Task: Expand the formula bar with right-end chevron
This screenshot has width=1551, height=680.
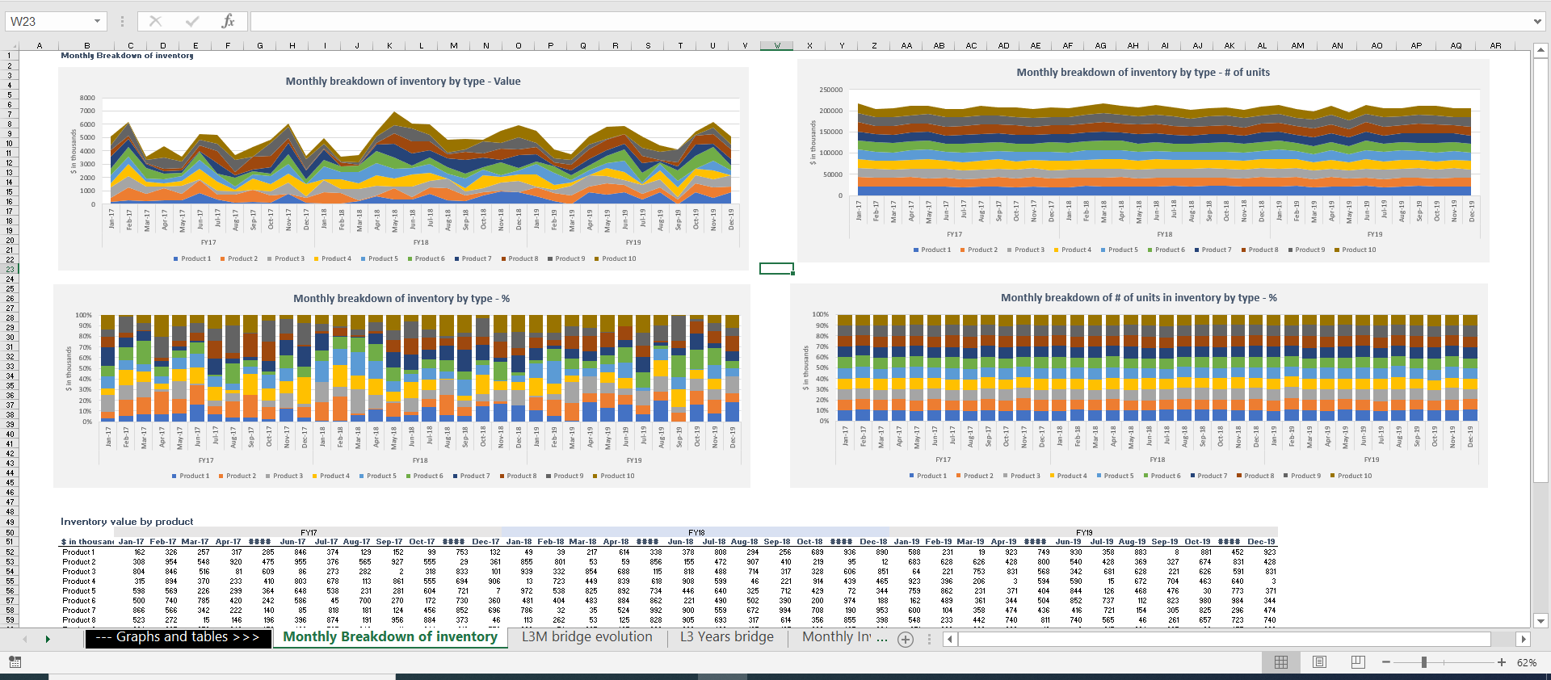Action: (1537, 22)
